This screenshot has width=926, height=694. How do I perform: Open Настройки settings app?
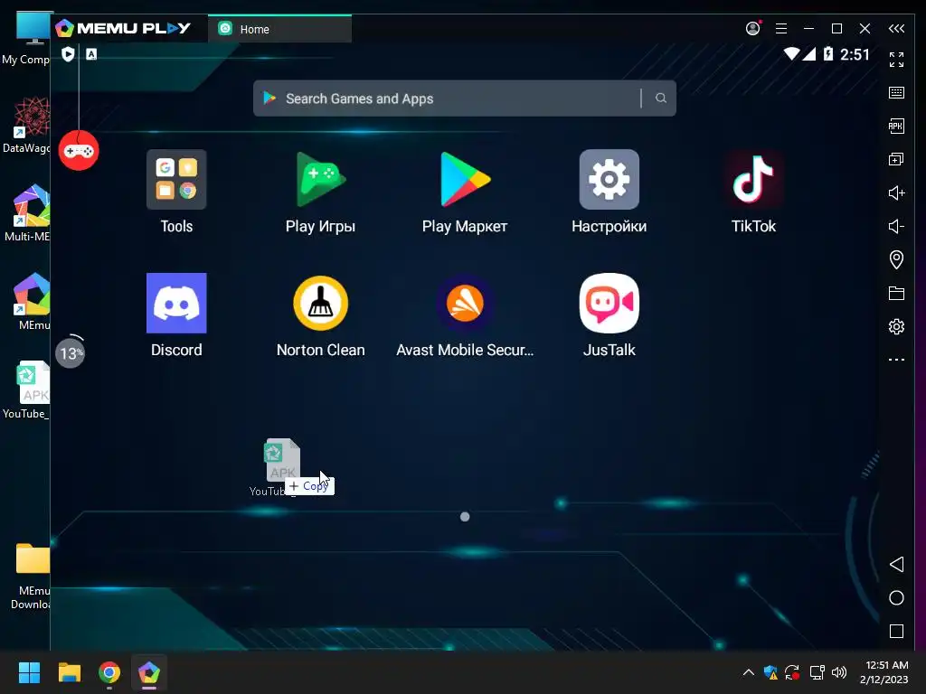pyautogui.click(x=609, y=180)
